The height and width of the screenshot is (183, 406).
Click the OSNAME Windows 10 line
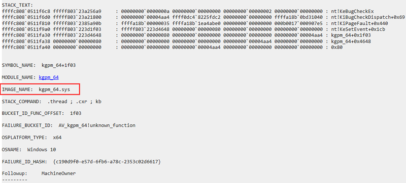[29, 150]
